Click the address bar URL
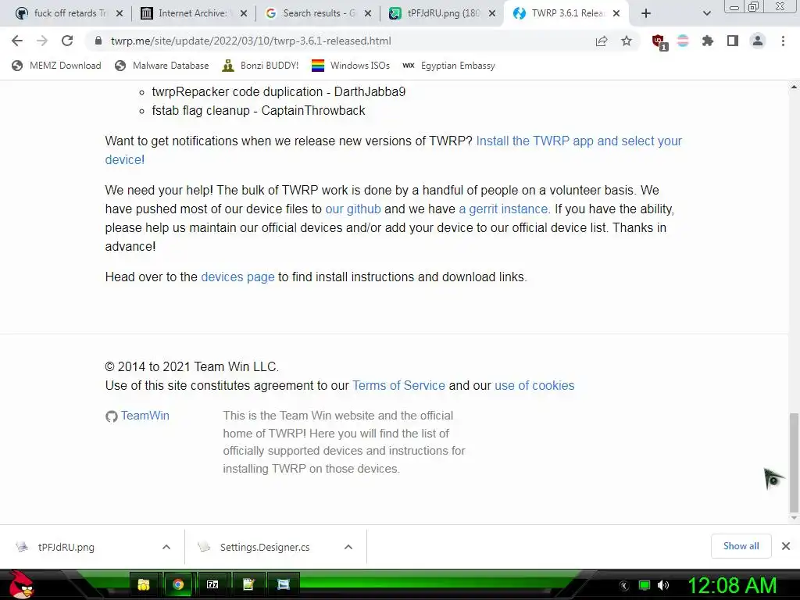 pyautogui.click(x=251, y=41)
